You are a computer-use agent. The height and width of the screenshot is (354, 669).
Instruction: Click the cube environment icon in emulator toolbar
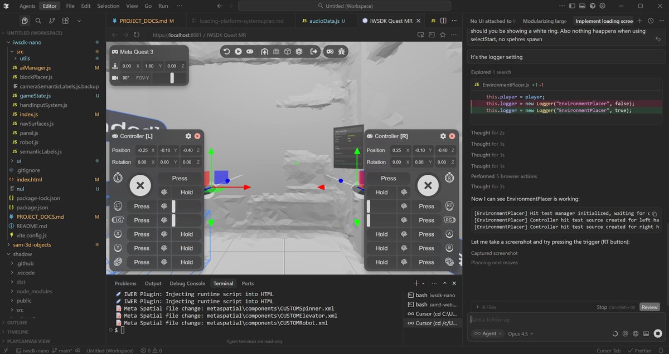point(288,51)
